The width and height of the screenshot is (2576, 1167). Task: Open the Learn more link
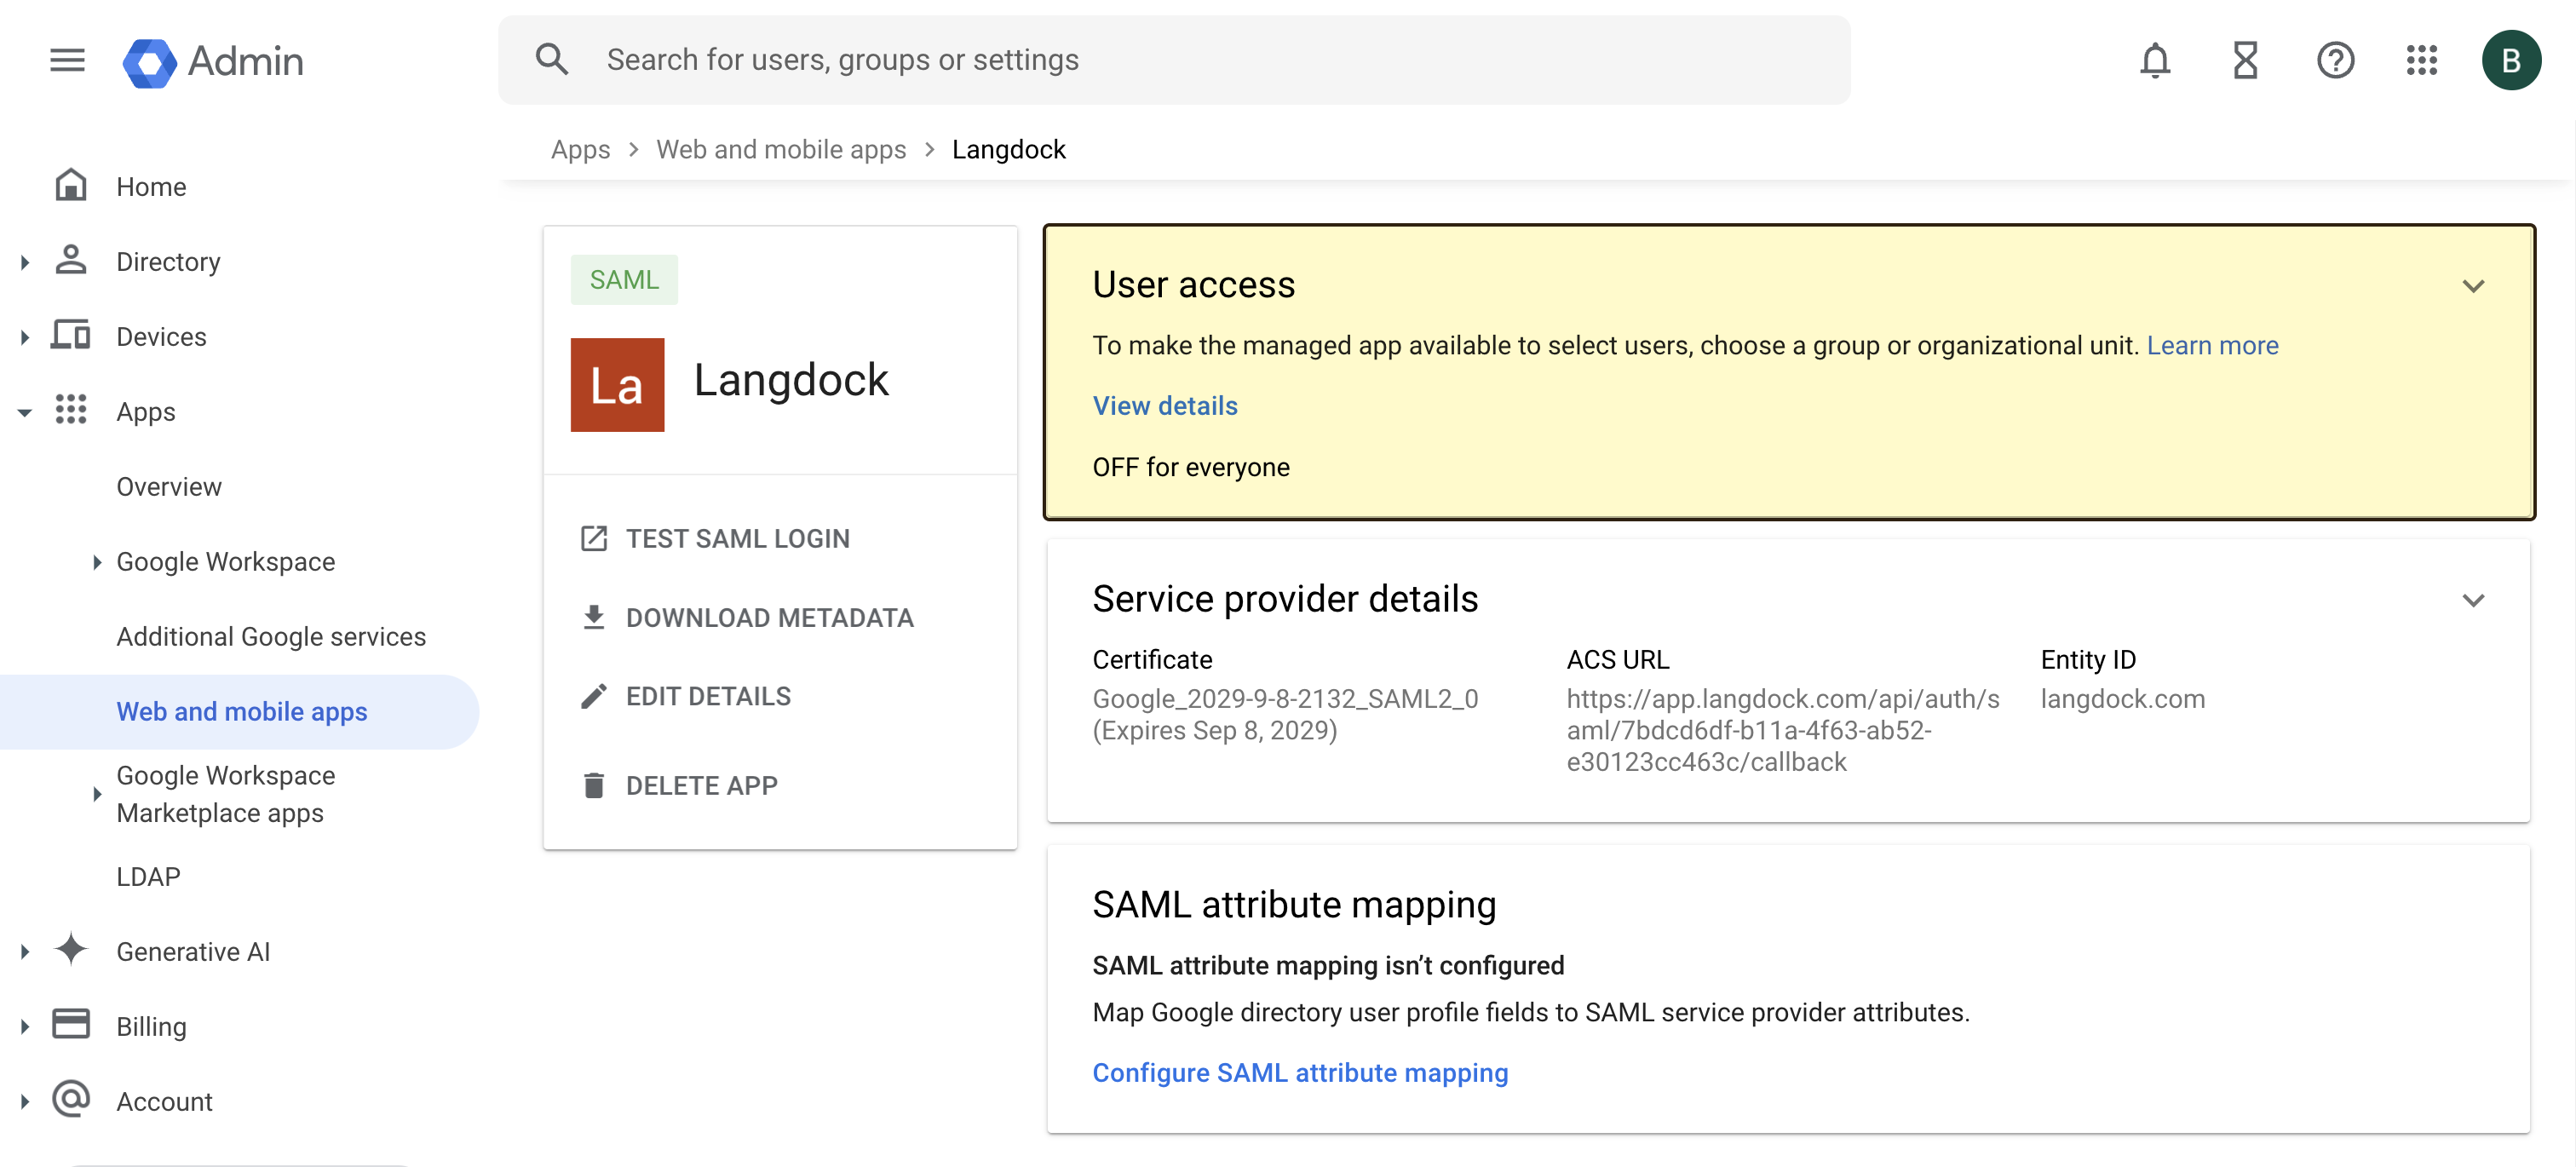pos(2212,345)
